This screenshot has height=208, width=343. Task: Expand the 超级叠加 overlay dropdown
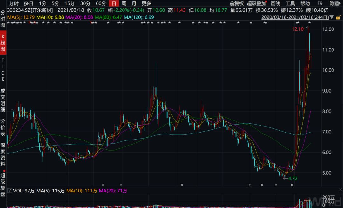pos(257,3)
